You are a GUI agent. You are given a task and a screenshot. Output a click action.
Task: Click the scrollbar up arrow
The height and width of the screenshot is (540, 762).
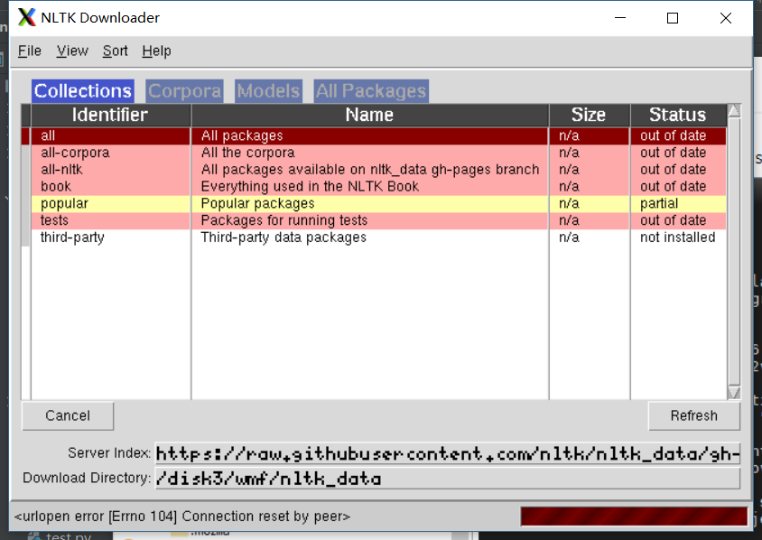pos(734,110)
